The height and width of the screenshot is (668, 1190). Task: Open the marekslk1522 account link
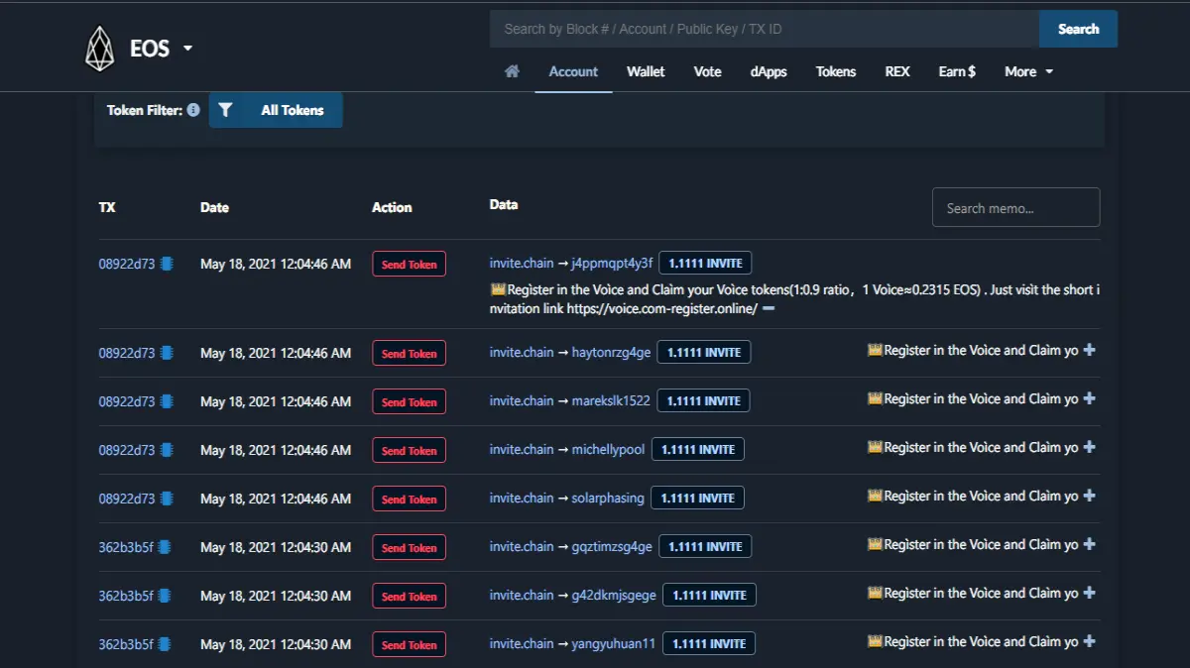click(611, 400)
